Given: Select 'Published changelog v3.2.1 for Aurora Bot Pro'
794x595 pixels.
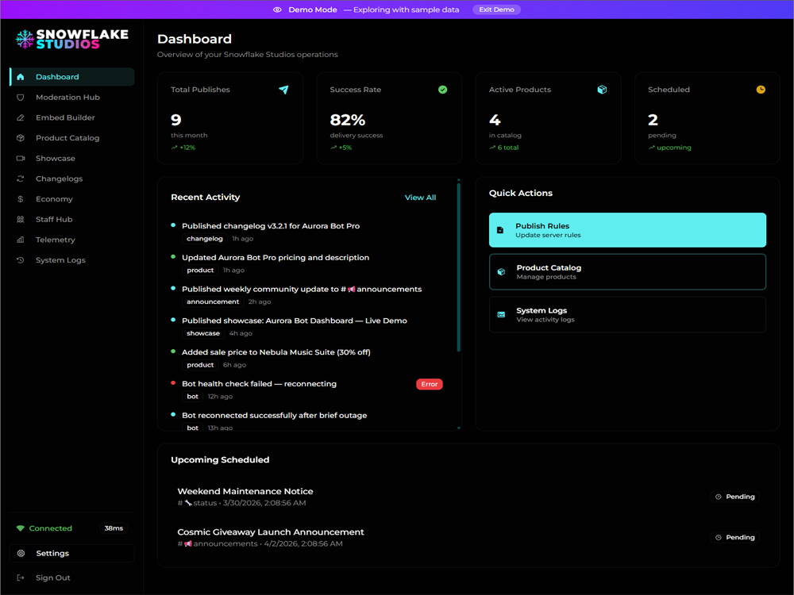Looking at the screenshot, I should point(271,226).
